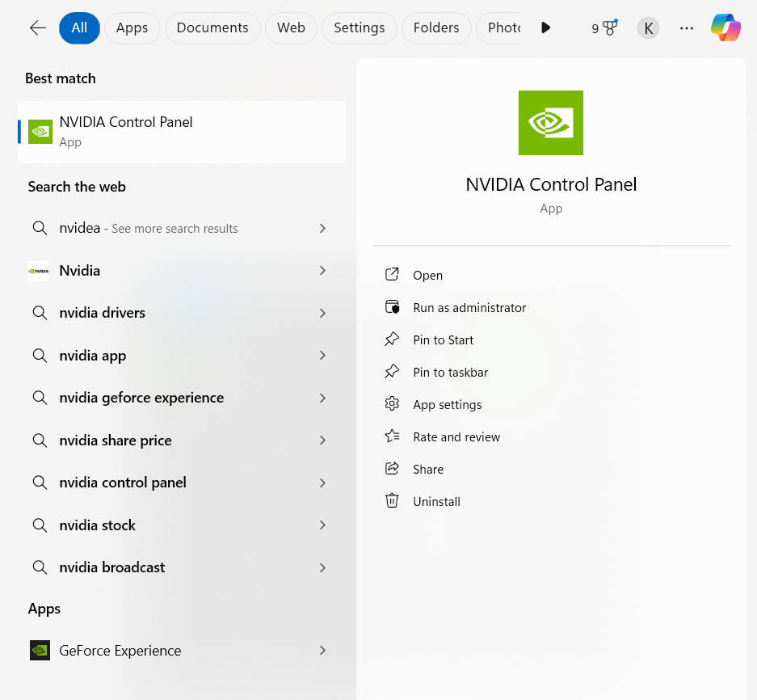Screen dimensions: 757x700
Task: Open NVIDIA Control Panel from the actions list
Action: coord(427,275)
